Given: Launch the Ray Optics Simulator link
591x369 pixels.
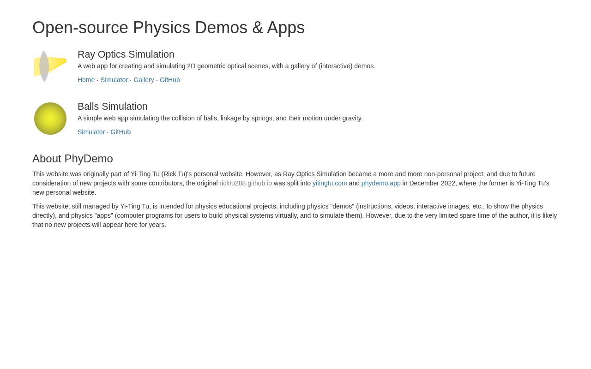Looking at the screenshot, I should point(114,80).
